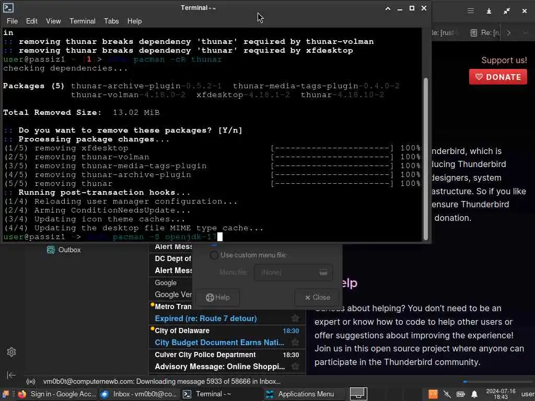Click the 'Support us!' text
The width and height of the screenshot is (535, 401).
pos(504,60)
